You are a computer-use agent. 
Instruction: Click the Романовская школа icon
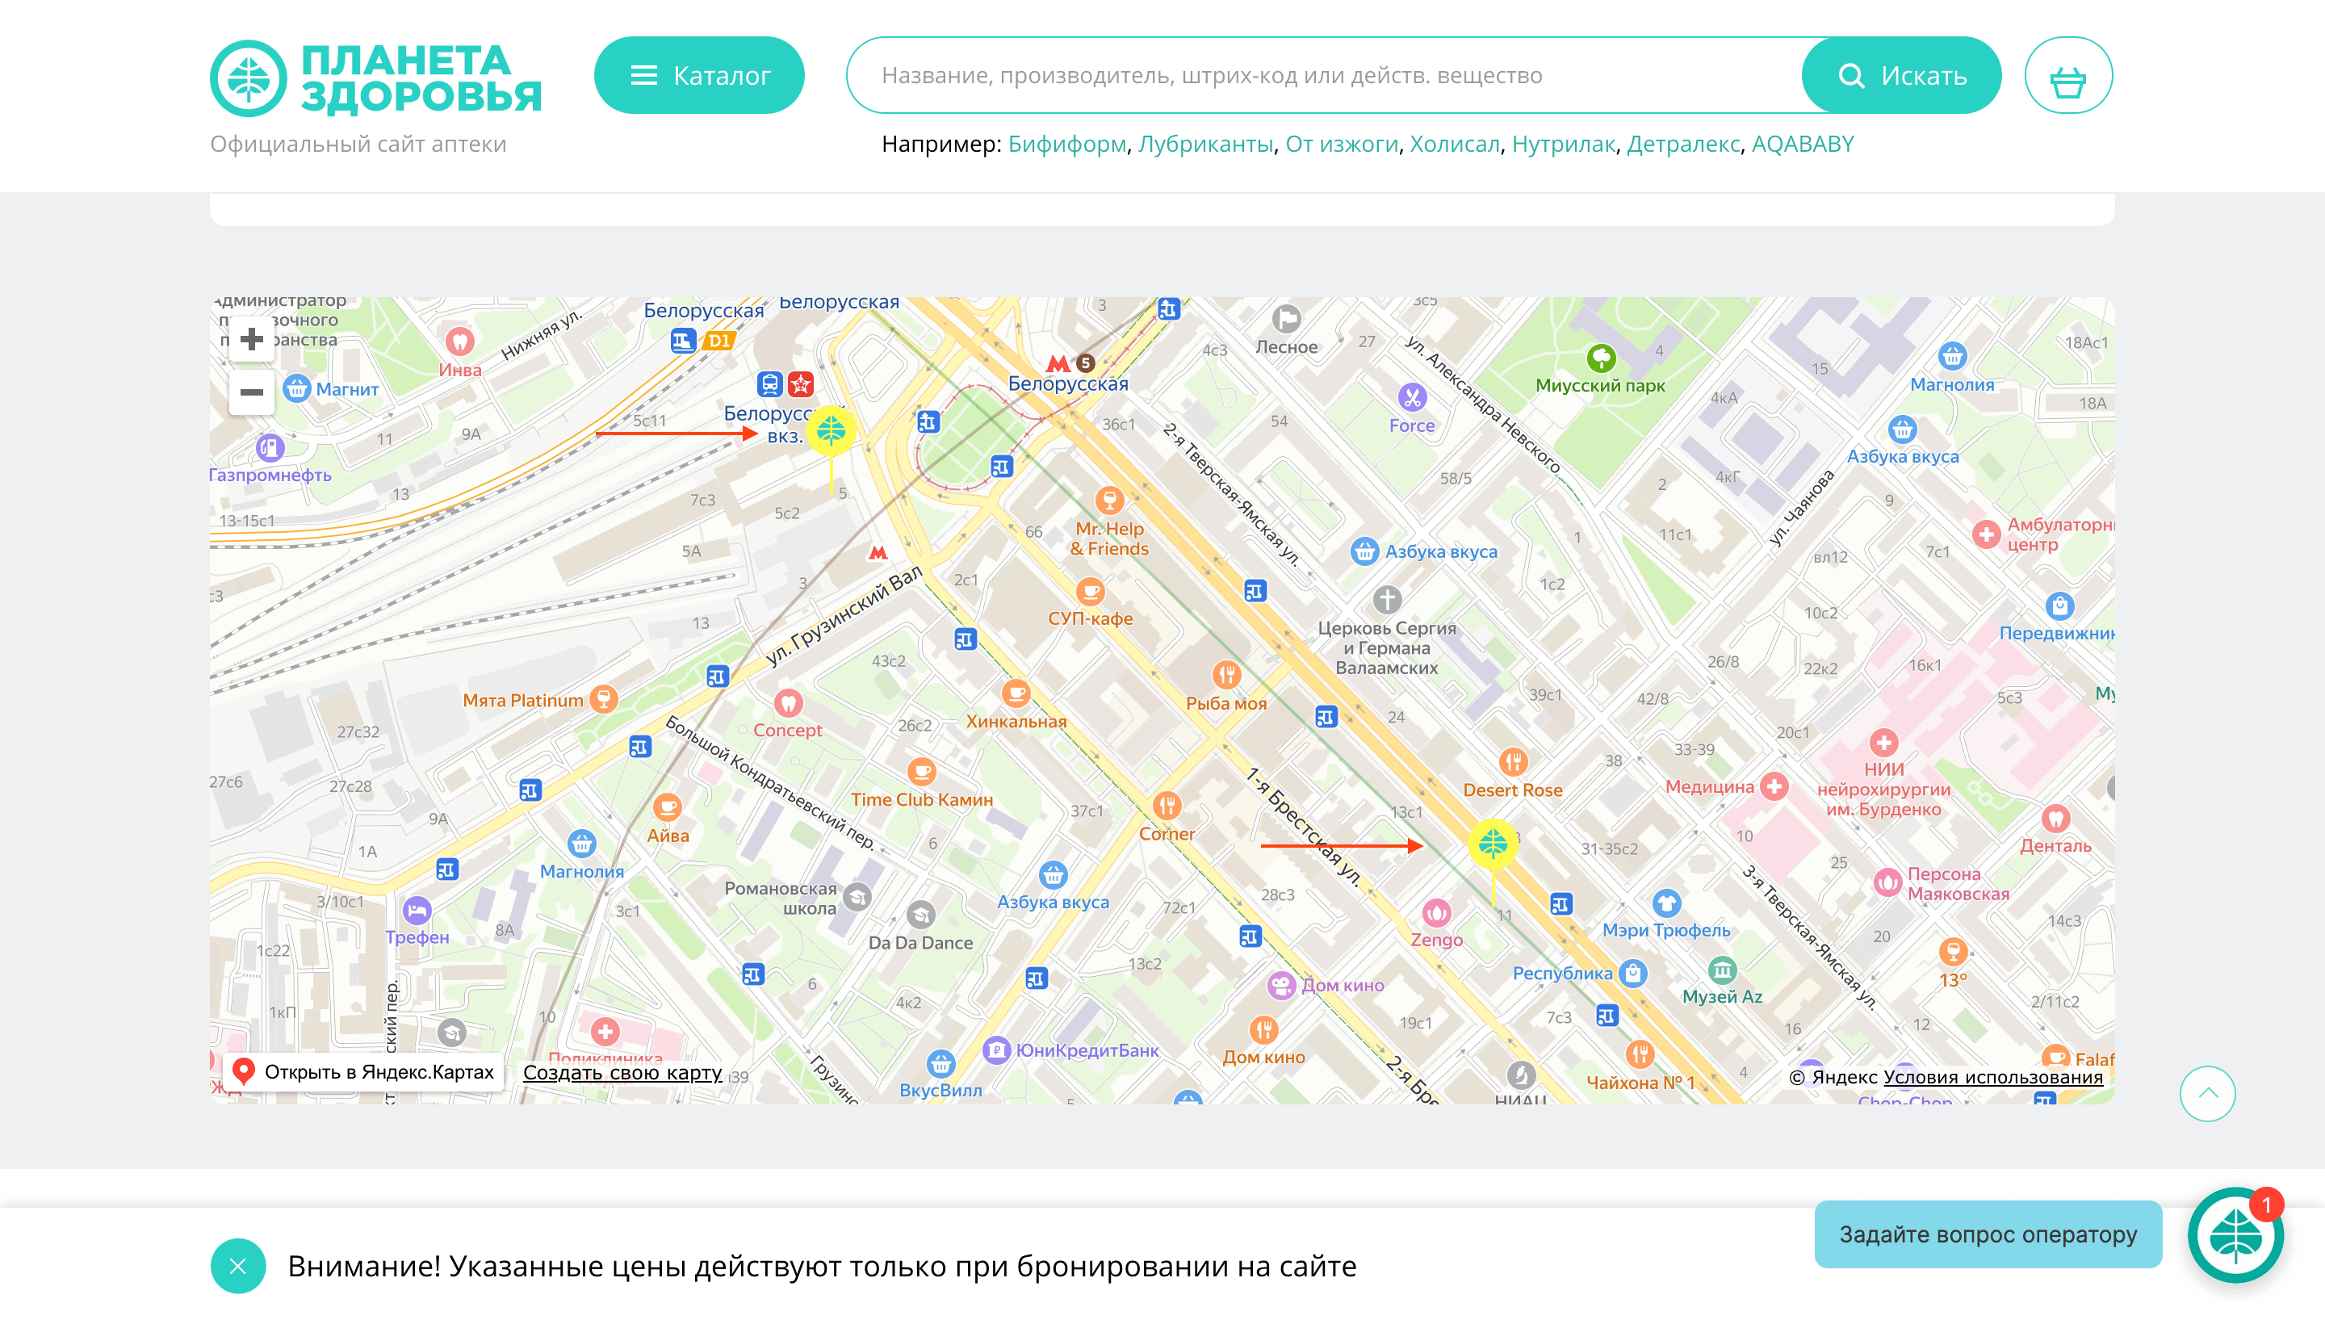pyautogui.click(x=857, y=898)
